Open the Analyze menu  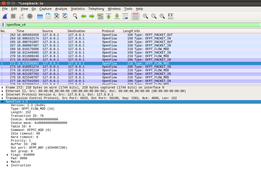(x=61, y=9)
